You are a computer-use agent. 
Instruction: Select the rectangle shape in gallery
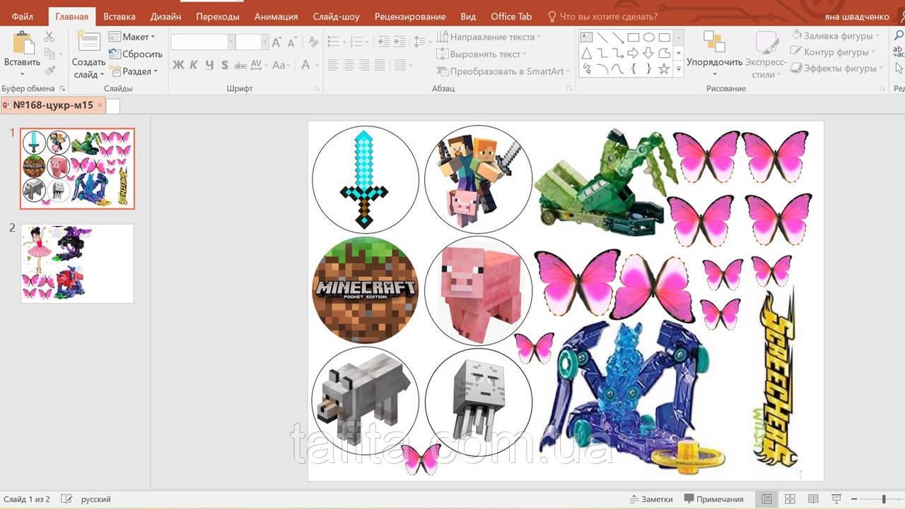(633, 37)
